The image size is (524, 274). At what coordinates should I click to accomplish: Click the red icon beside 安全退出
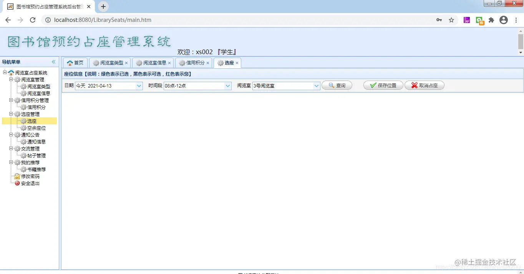pos(17,183)
